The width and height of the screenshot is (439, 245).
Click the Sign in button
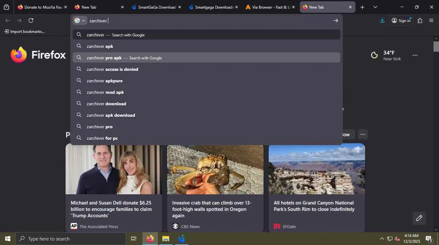pyautogui.click(x=401, y=20)
